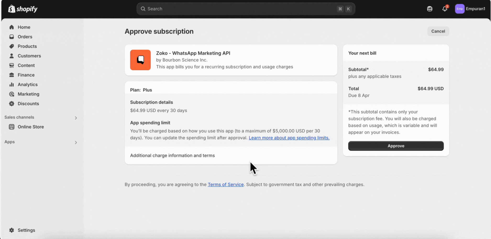
Task: Click the "Plan: Plus" text
Action: 141,90
